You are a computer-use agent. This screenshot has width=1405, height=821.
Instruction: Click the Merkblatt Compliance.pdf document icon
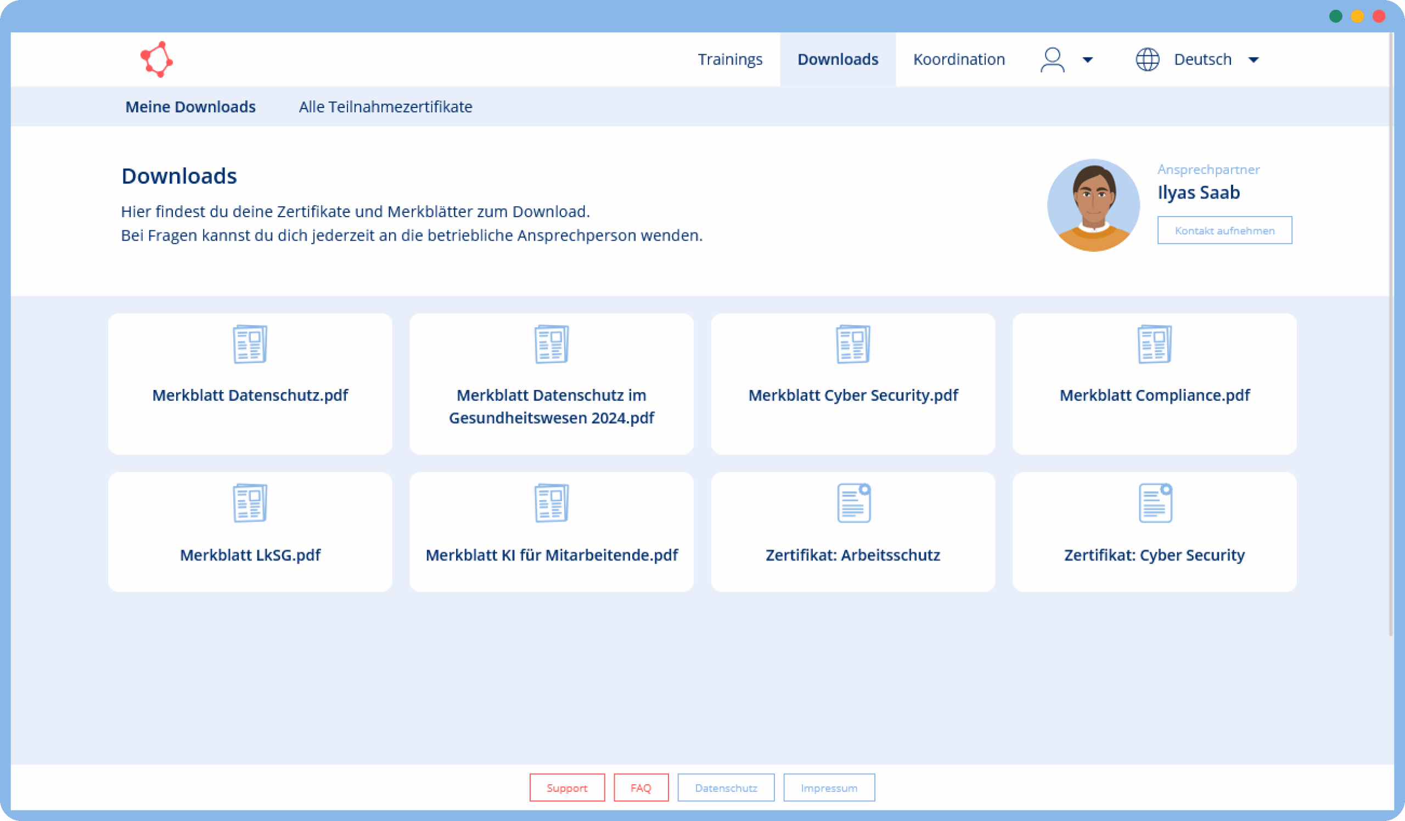[x=1154, y=344]
